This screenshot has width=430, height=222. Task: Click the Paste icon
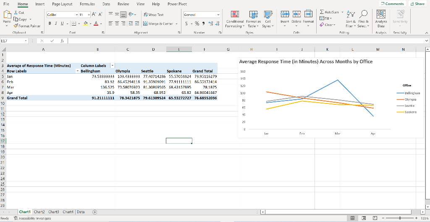pos(7,15)
